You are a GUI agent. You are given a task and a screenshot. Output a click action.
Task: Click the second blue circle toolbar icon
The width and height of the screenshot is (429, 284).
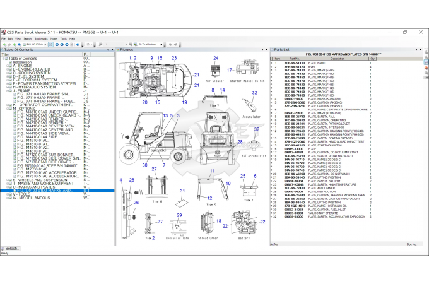[x=62, y=44]
